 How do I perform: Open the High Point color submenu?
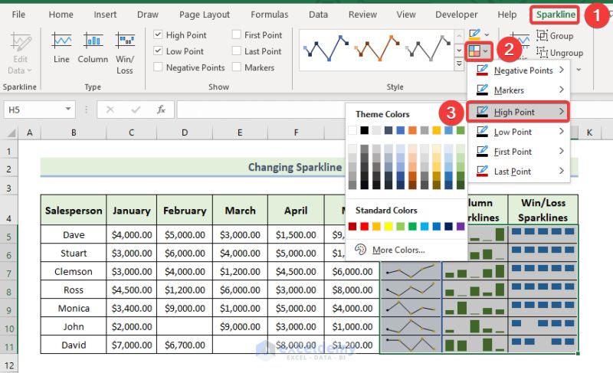[x=519, y=112]
